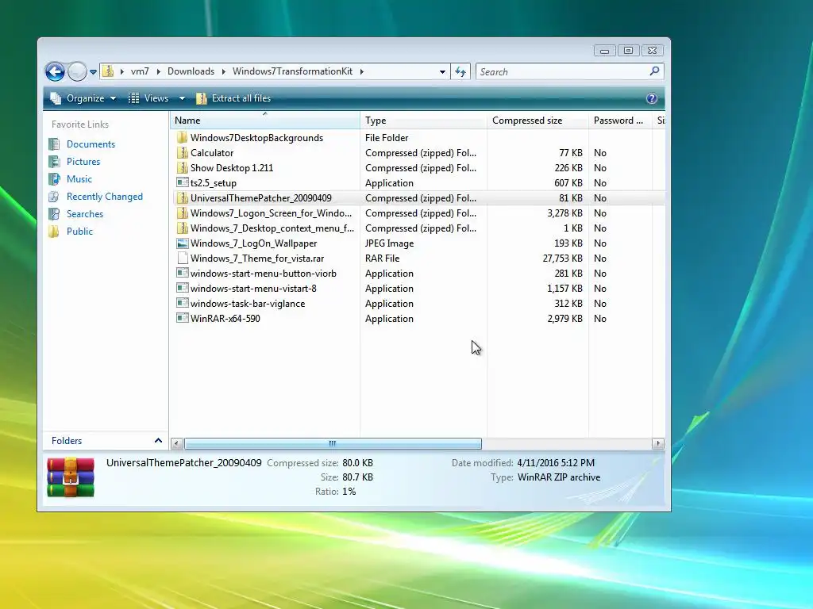Select windows-start-menu-vistart-8 application icon
The image size is (813, 609).
(x=182, y=288)
